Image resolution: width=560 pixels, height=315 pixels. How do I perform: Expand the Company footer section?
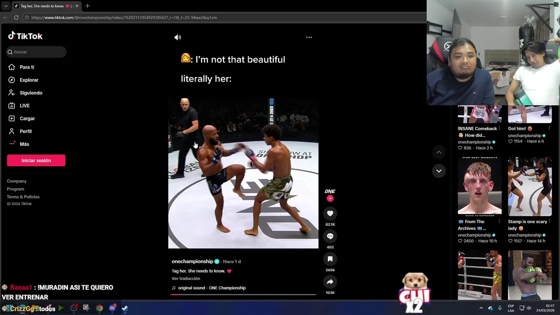(17, 181)
